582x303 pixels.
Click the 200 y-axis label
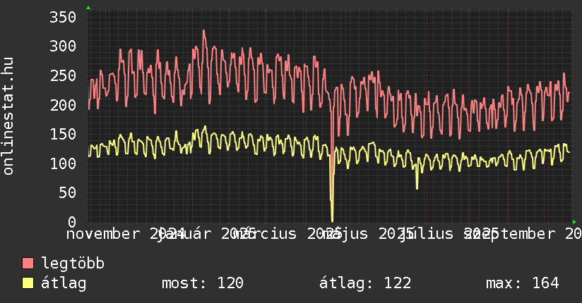[x=62, y=106]
